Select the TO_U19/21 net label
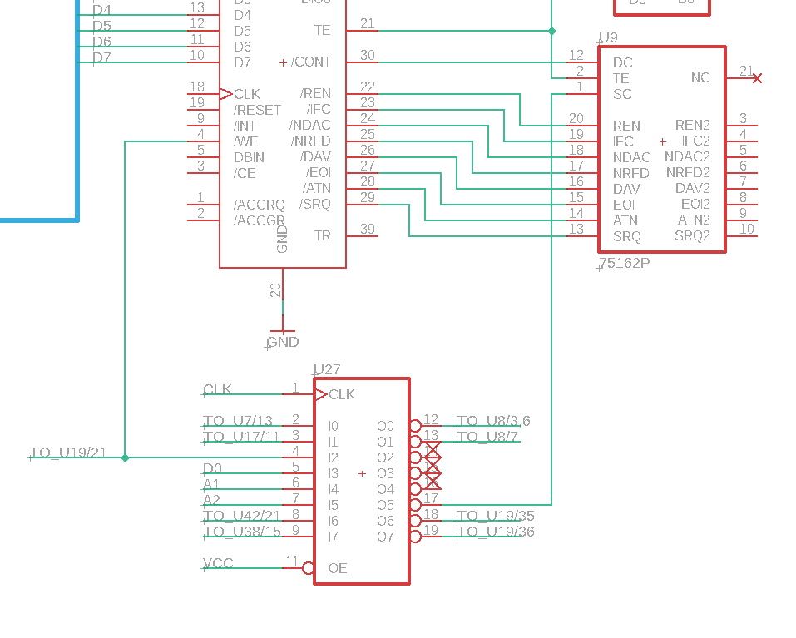 (x=68, y=453)
